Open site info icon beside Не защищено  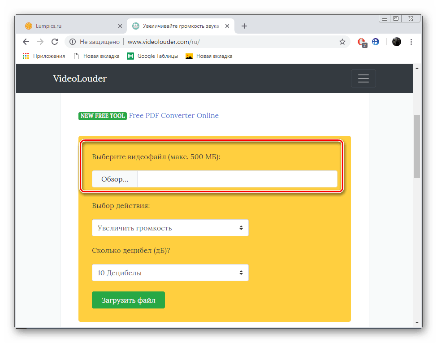pos(73,42)
